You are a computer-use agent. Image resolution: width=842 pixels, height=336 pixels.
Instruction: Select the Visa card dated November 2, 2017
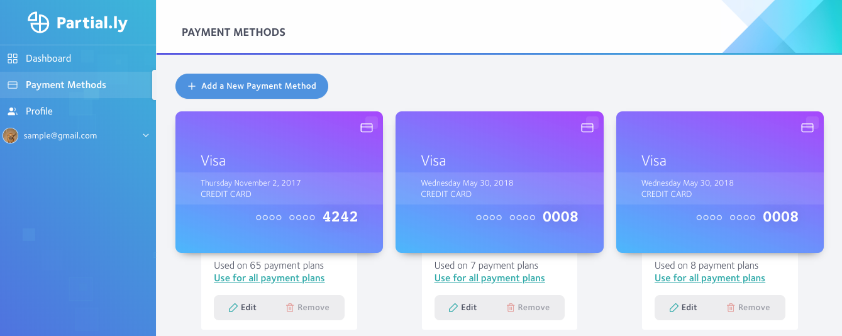(279, 182)
